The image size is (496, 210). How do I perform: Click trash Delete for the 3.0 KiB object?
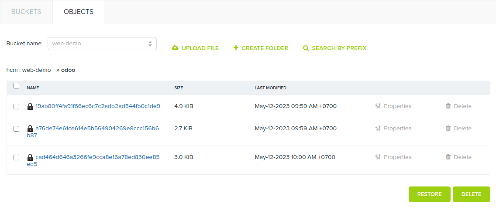(458, 157)
